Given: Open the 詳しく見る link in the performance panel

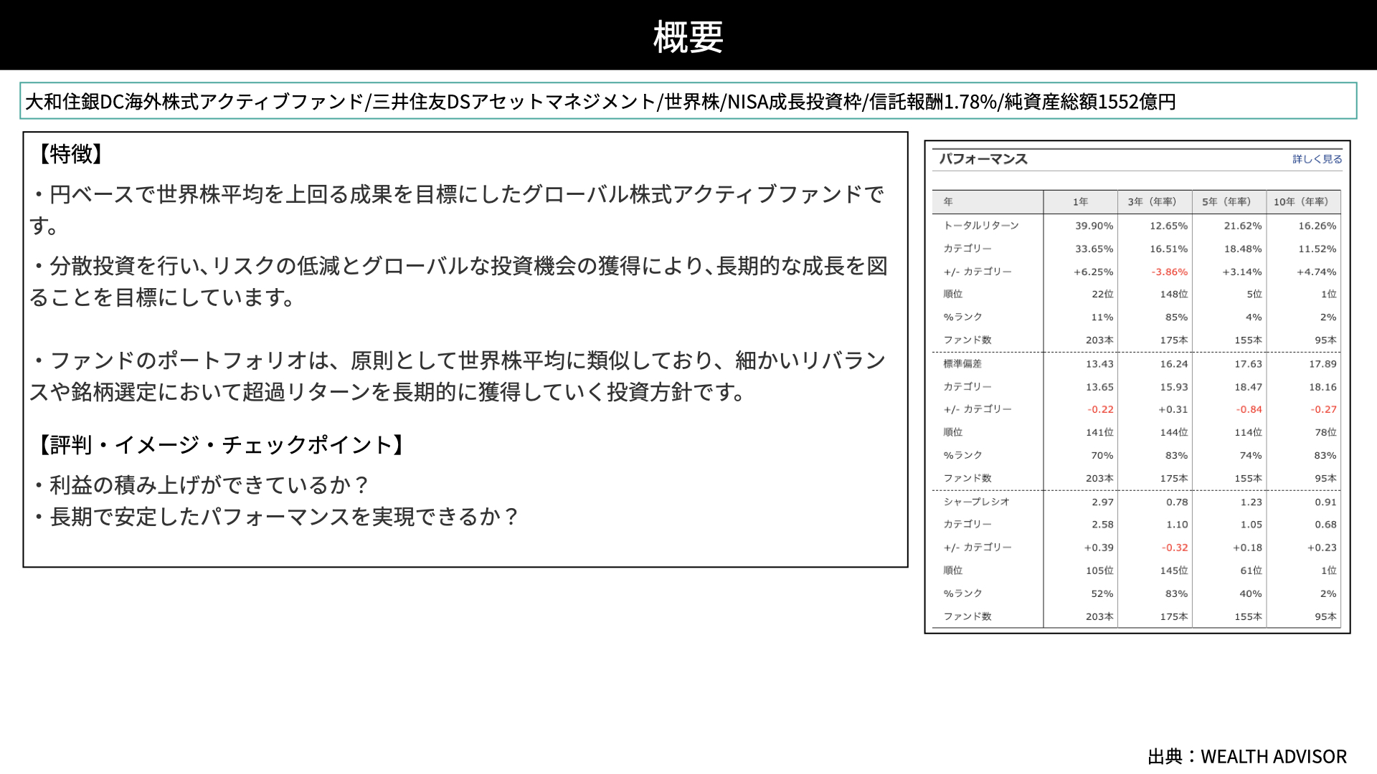Looking at the screenshot, I should point(1317,159).
